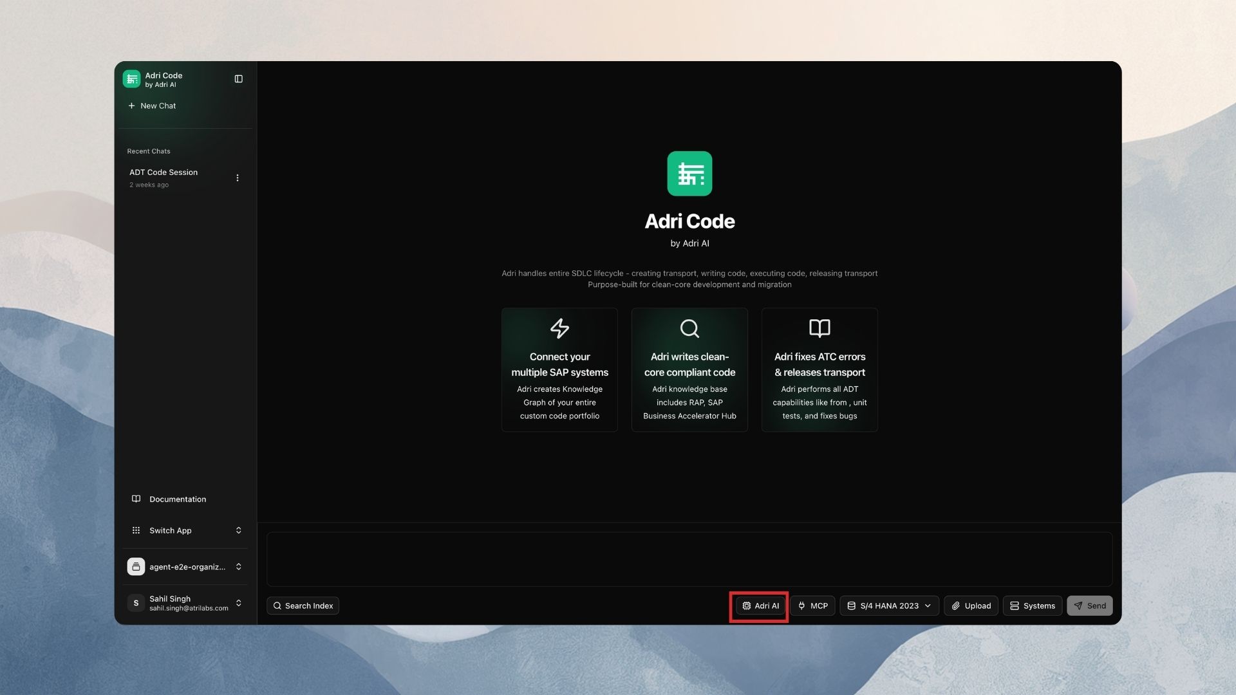
Task: Start a New Chat
Action: pos(152,106)
